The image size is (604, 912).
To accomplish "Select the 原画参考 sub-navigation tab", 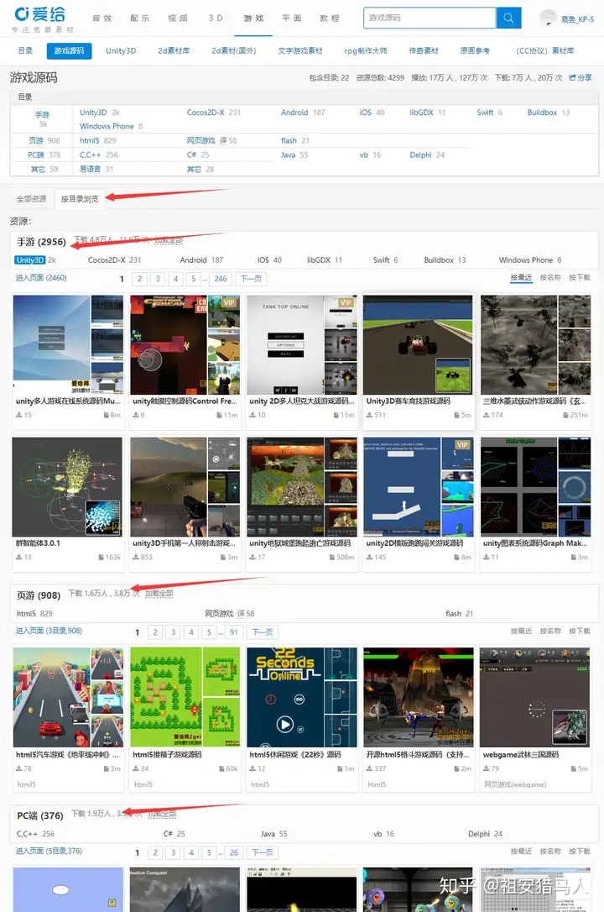I will point(475,50).
